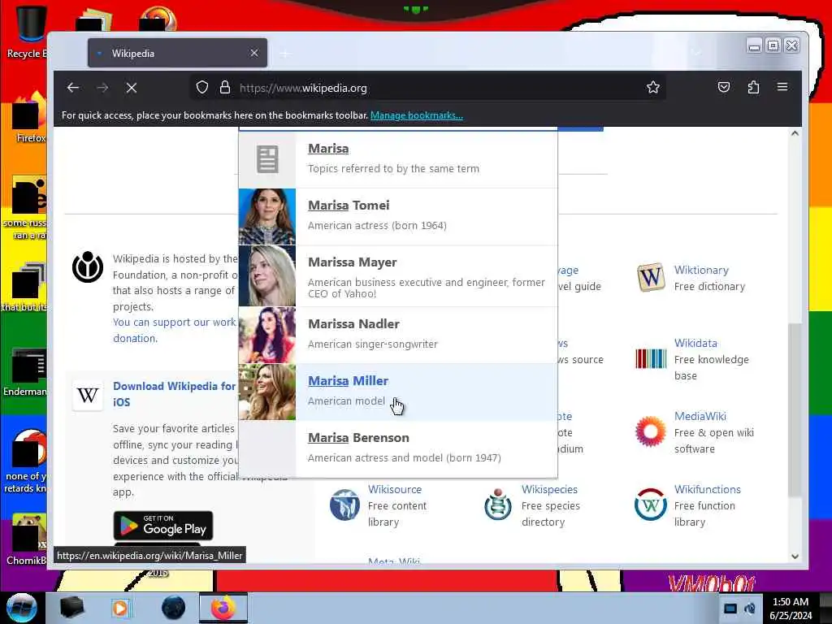Open the Wikidata link
The width and height of the screenshot is (832, 624).
695,344
